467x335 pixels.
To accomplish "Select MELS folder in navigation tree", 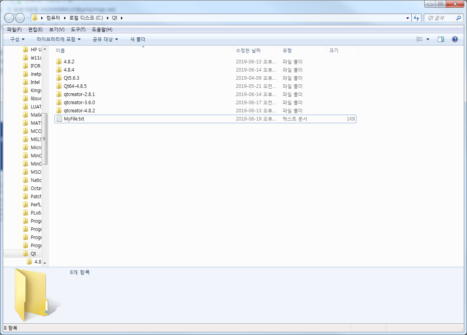I will tap(32, 139).
